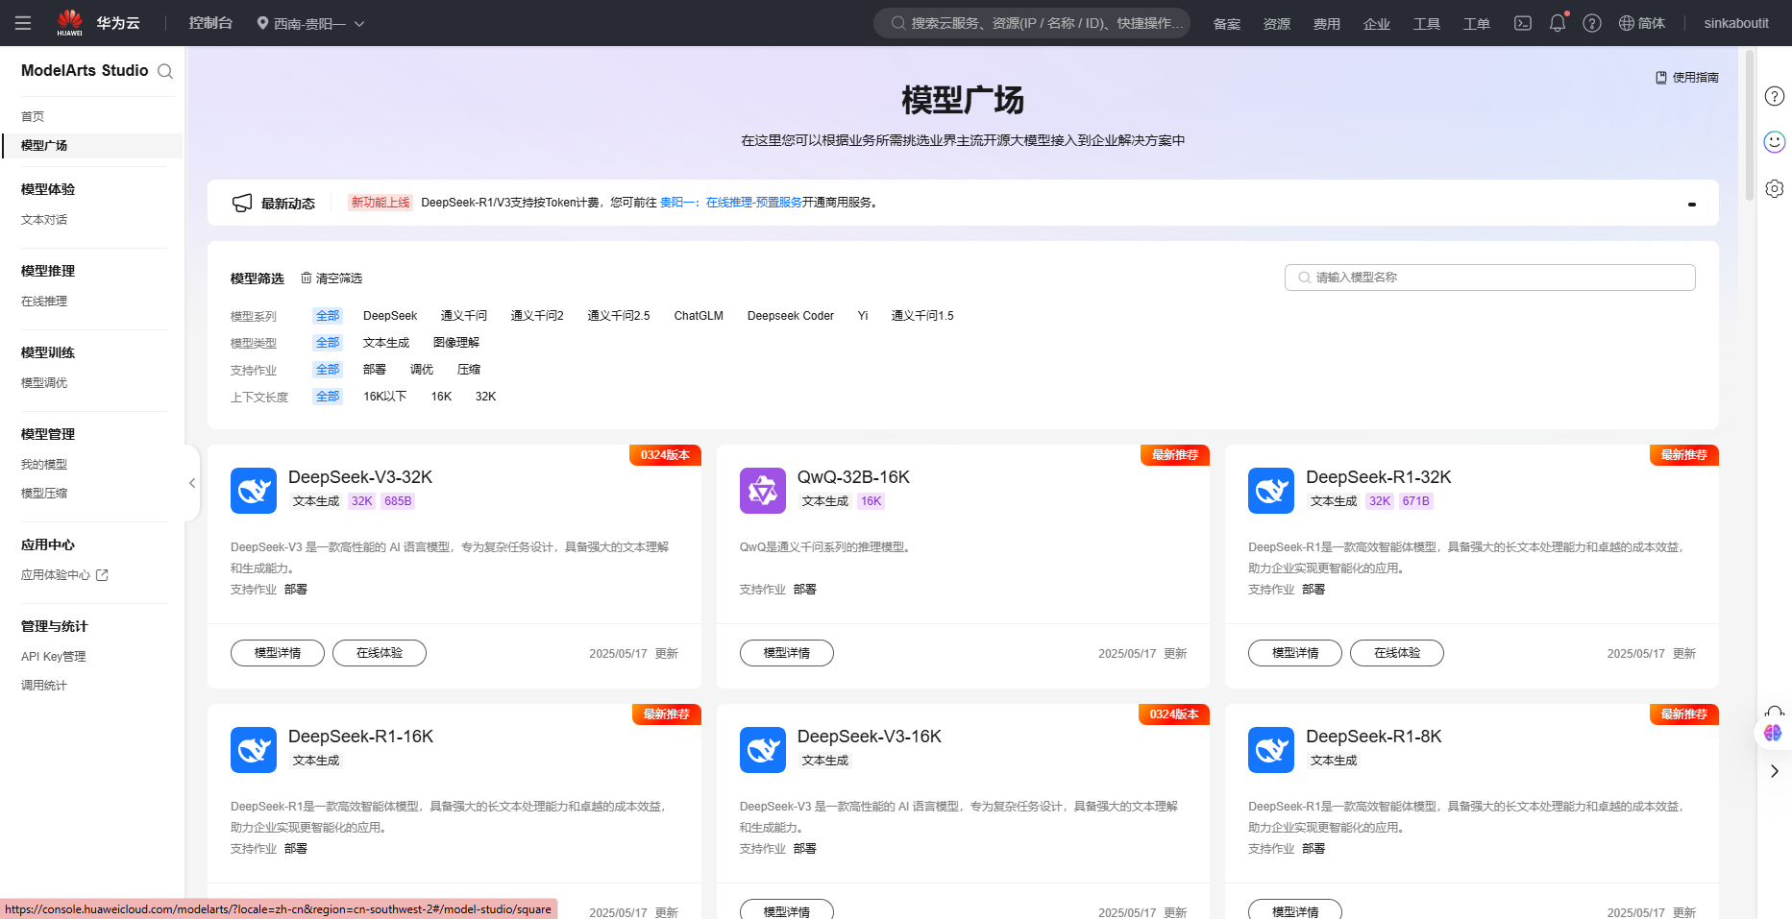Open the CloudShell terminal icon
Image resolution: width=1792 pixels, height=919 pixels.
[x=1523, y=23]
